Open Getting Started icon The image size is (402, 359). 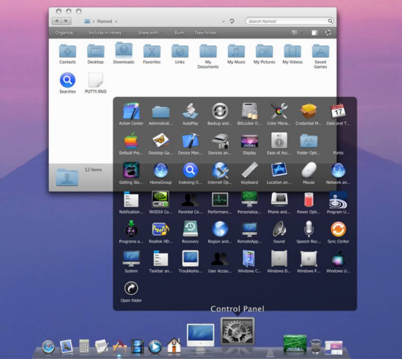coord(131,170)
